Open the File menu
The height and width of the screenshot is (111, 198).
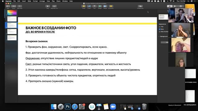coord(15,1)
